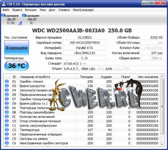Click the Опции features field with S.M.A.R.T.

tap(113, 69)
